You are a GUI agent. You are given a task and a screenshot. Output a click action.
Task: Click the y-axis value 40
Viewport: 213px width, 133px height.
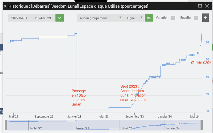(207, 94)
